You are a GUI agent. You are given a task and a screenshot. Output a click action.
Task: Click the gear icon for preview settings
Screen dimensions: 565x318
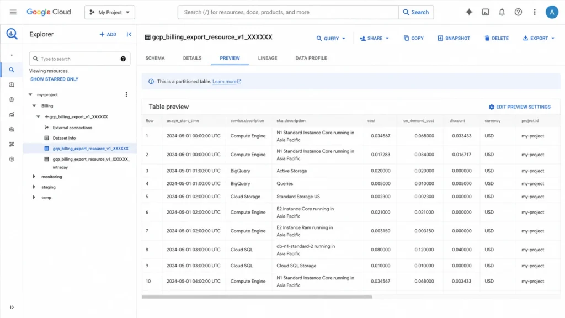(x=492, y=107)
